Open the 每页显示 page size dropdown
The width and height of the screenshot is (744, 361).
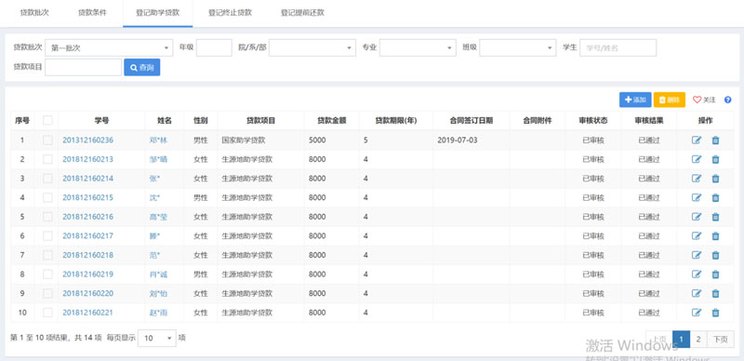pyautogui.click(x=157, y=338)
